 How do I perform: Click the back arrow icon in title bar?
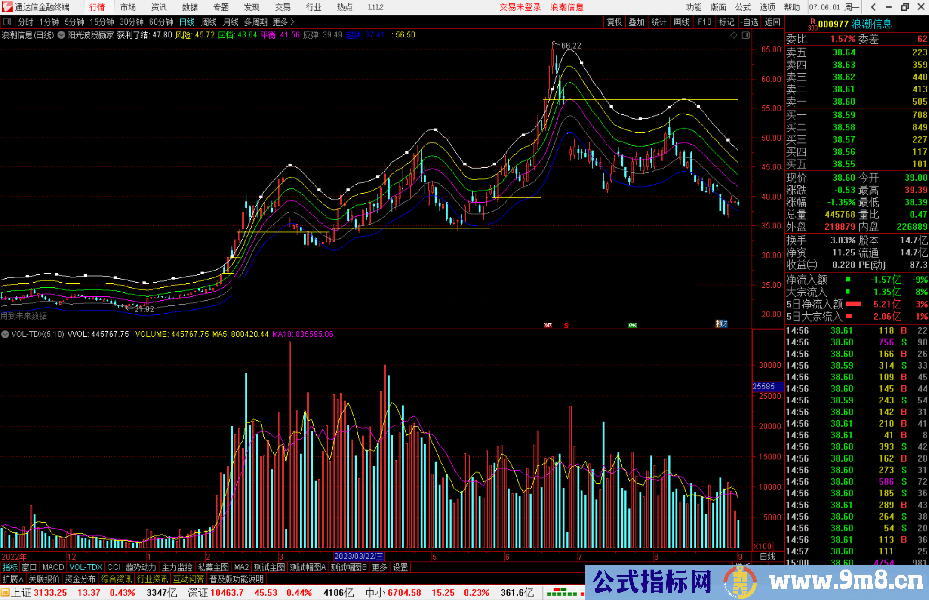pyautogui.click(x=873, y=7)
